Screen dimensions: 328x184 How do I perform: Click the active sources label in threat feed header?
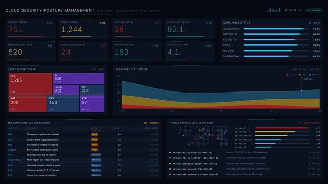309,123
